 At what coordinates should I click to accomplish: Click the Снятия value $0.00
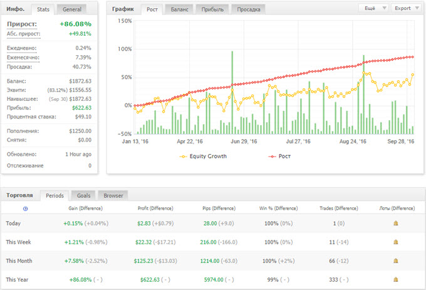point(85,140)
